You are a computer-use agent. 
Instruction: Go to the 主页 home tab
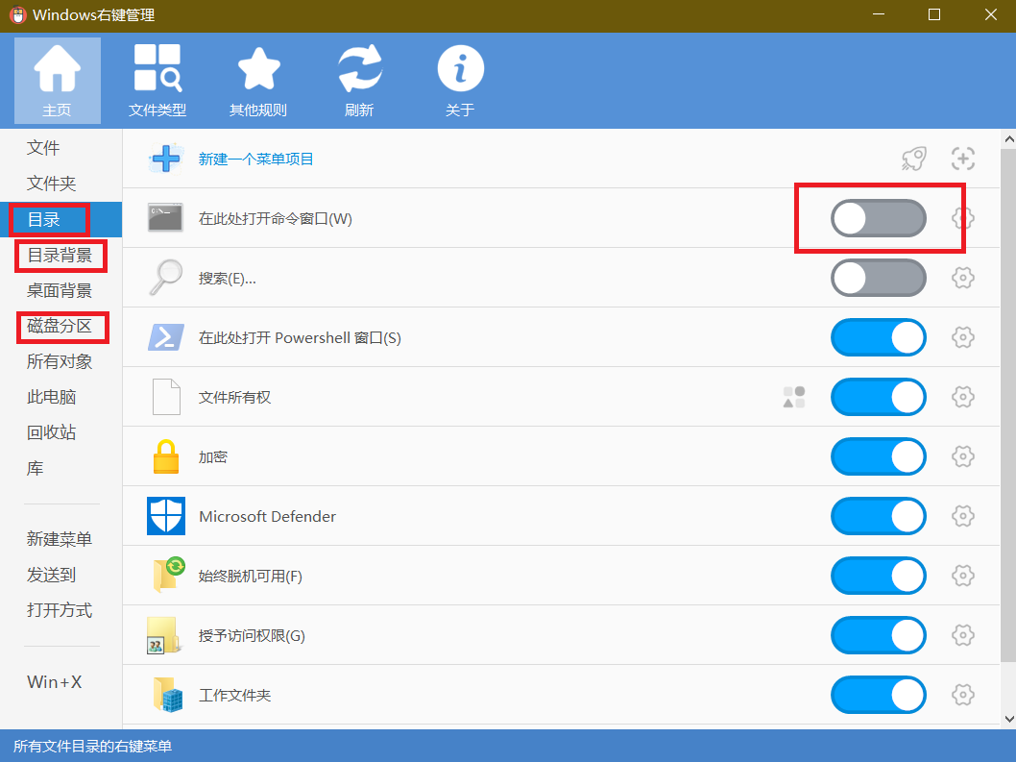[58, 81]
